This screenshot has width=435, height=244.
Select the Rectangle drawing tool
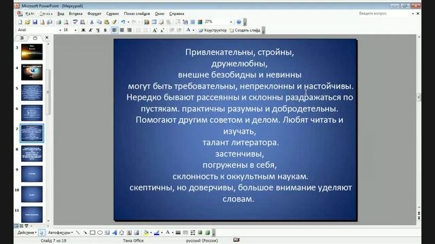(x=92, y=232)
